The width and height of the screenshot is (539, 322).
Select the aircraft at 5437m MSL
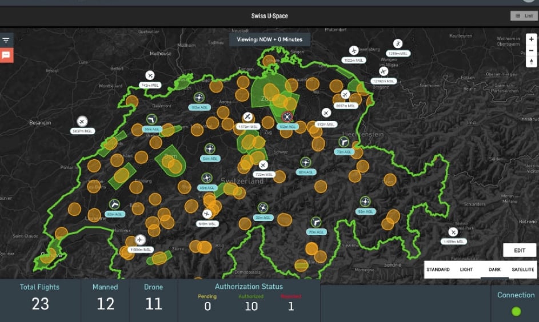pos(82,121)
